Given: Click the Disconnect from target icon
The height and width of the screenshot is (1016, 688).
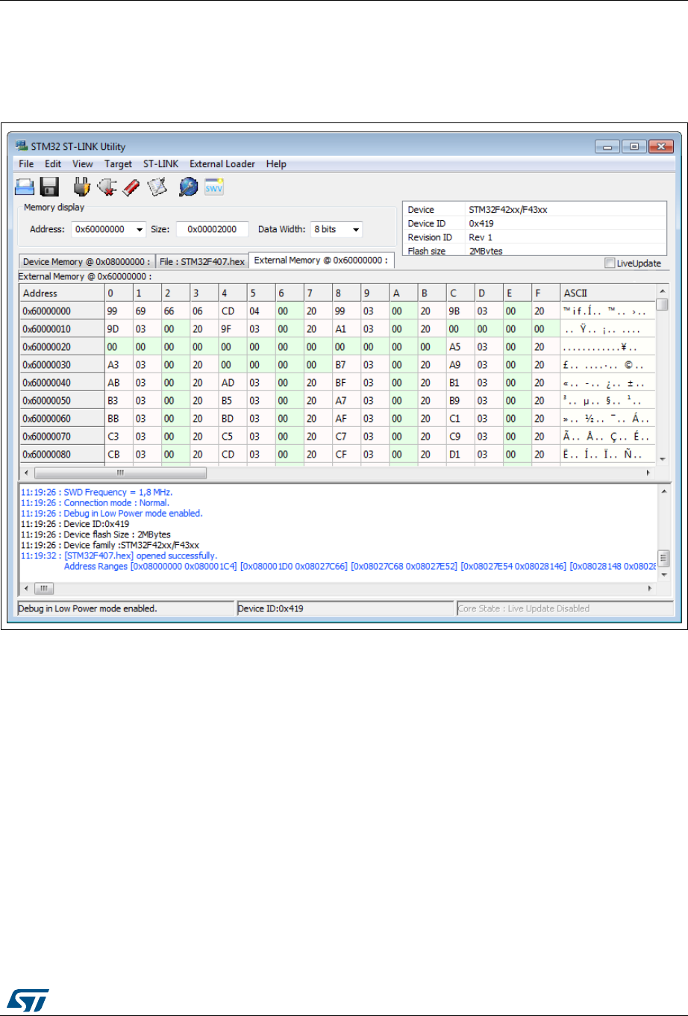Looking at the screenshot, I should (107, 187).
